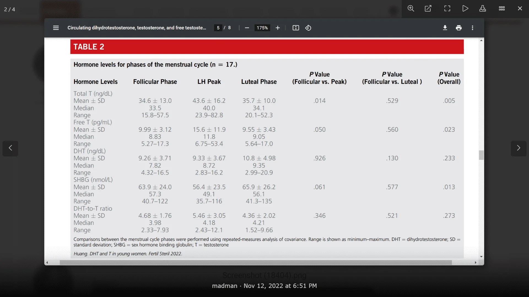
Task: Click the madman Nov 12, 2022 caption
Action: pyautogui.click(x=264, y=286)
